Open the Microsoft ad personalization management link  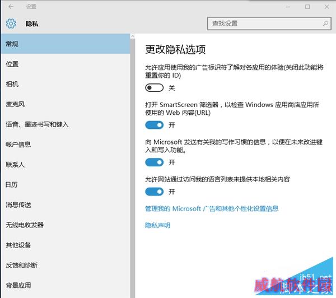point(212,208)
